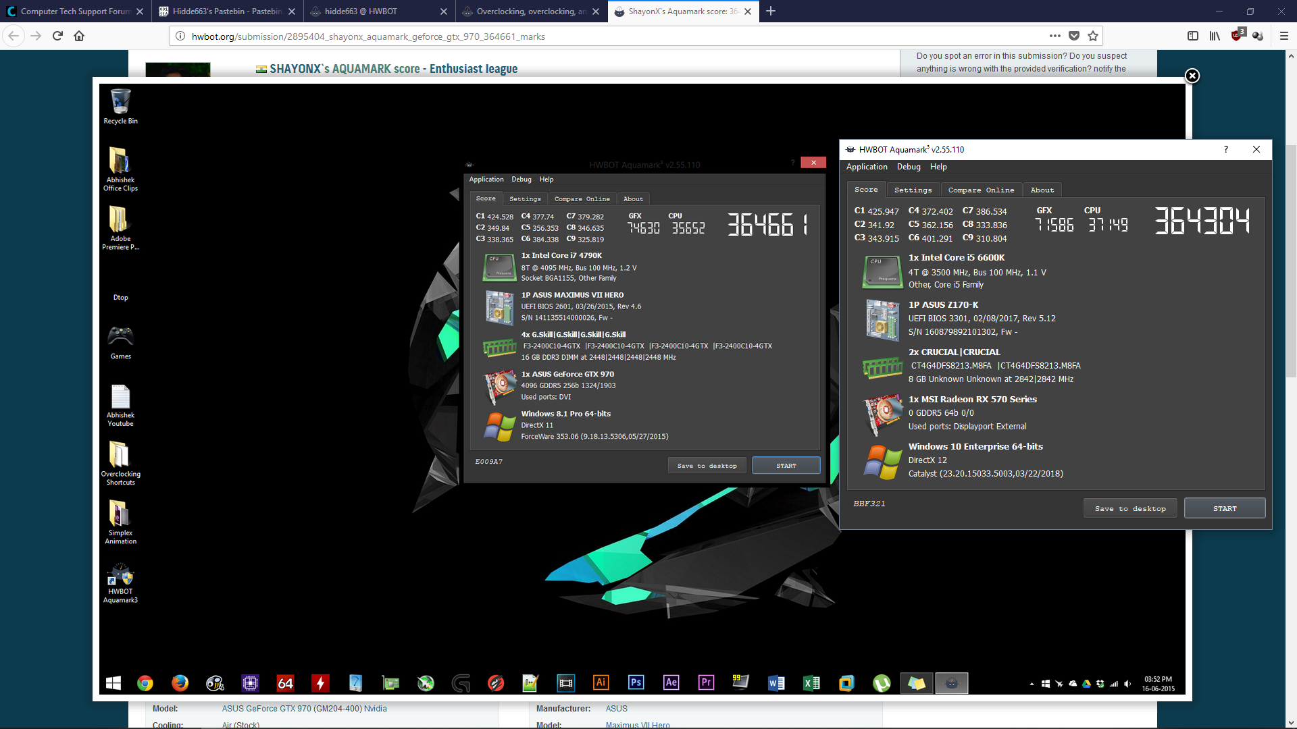Click the Games controller icon in the screenshot
1297x729 pixels.
(120, 342)
